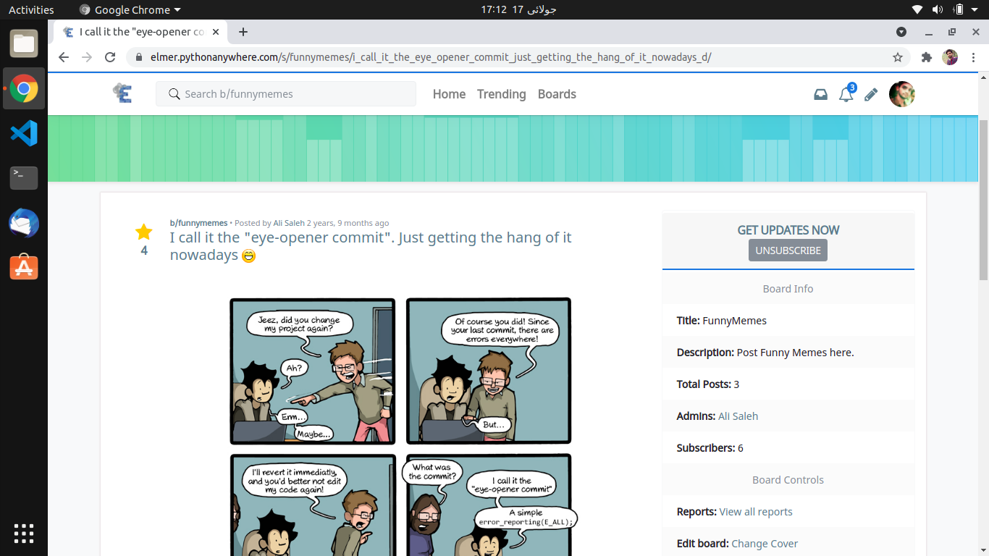Launch Visual Studio Code from dock

(x=24, y=133)
